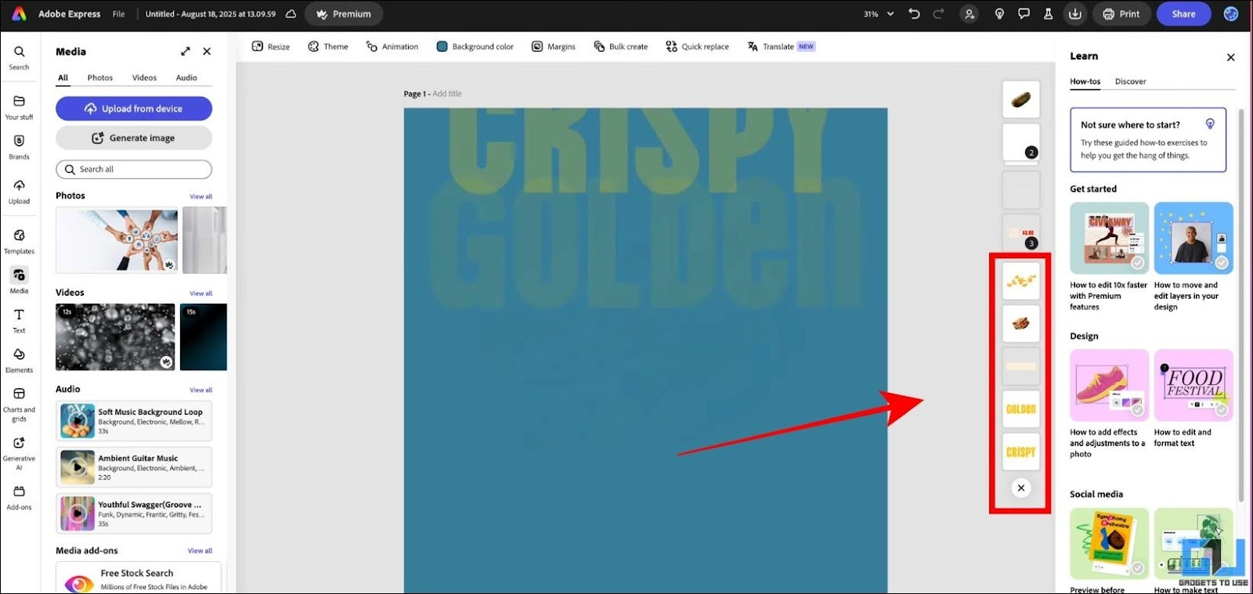1253x594 pixels.
Task: Click View all next to Photos
Action: tap(200, 196)
